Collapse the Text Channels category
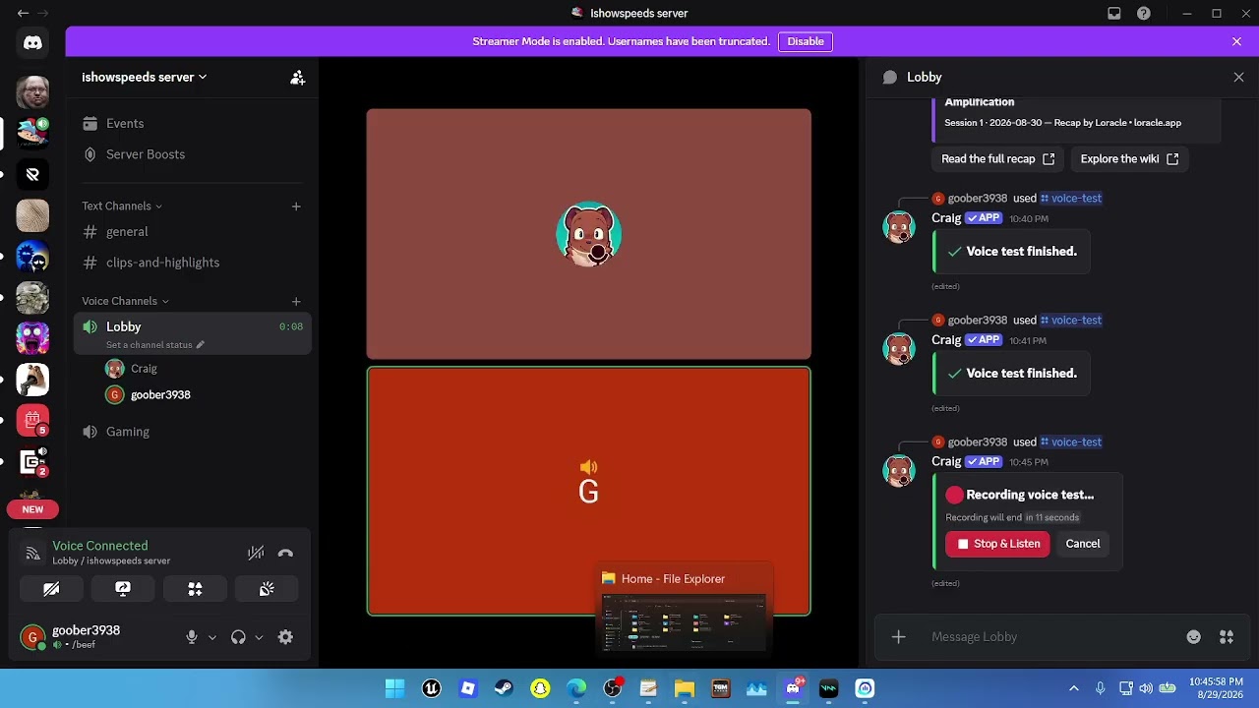This screenshot has height=708, width=1259. click(122, 206)
